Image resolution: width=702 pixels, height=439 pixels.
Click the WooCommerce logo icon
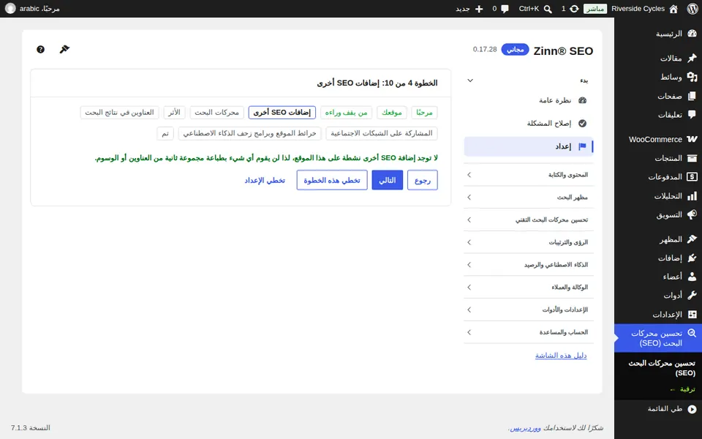click(x=692, y=139)
